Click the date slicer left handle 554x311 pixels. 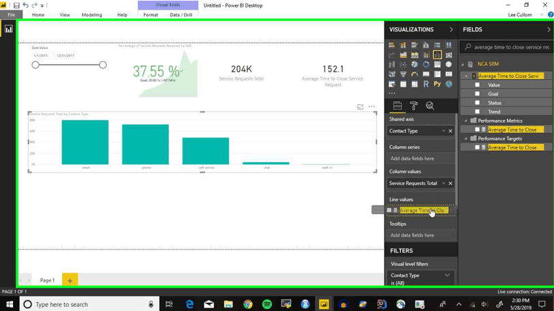point(36,65)
